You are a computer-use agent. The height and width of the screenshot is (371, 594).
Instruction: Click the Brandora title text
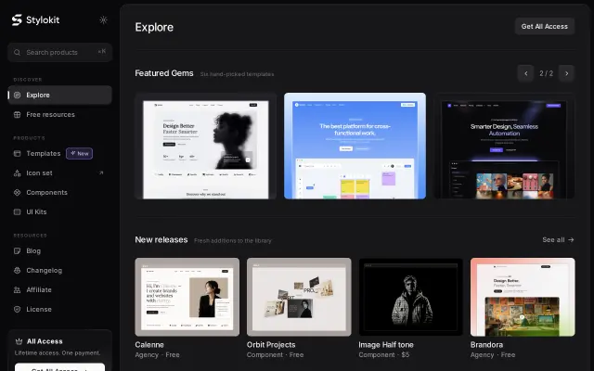tap(486, 345)
